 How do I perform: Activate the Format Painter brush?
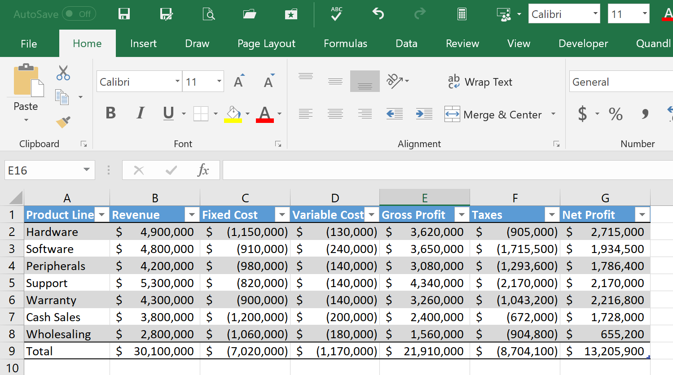[63, 122]
